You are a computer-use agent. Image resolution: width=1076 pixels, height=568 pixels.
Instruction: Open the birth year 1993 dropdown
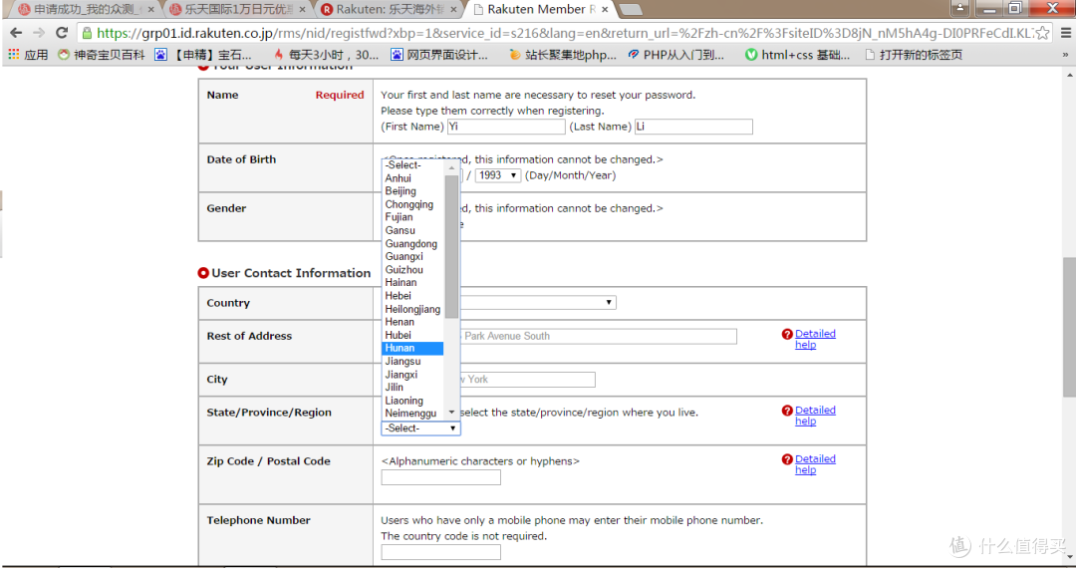click(497, 175)
